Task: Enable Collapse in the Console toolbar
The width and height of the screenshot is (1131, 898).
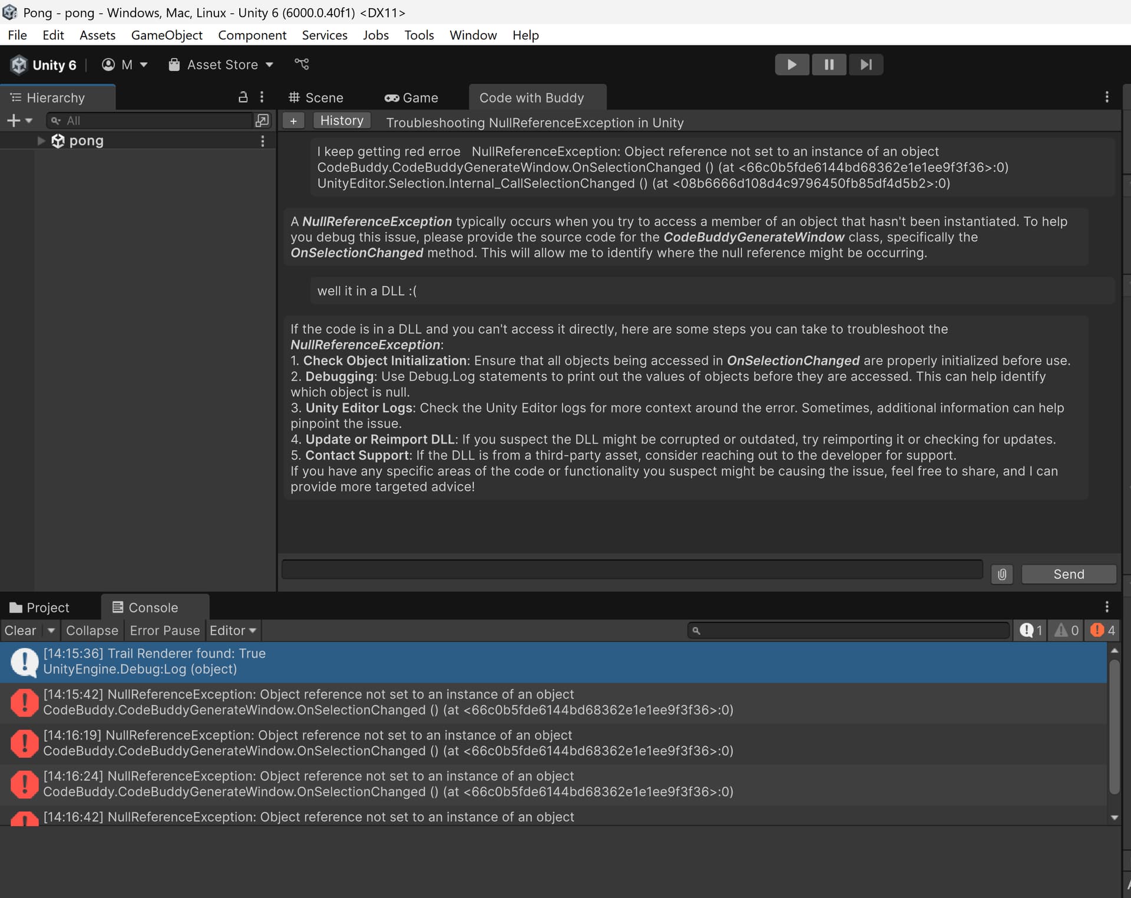Action: click(x=92, y=630)
